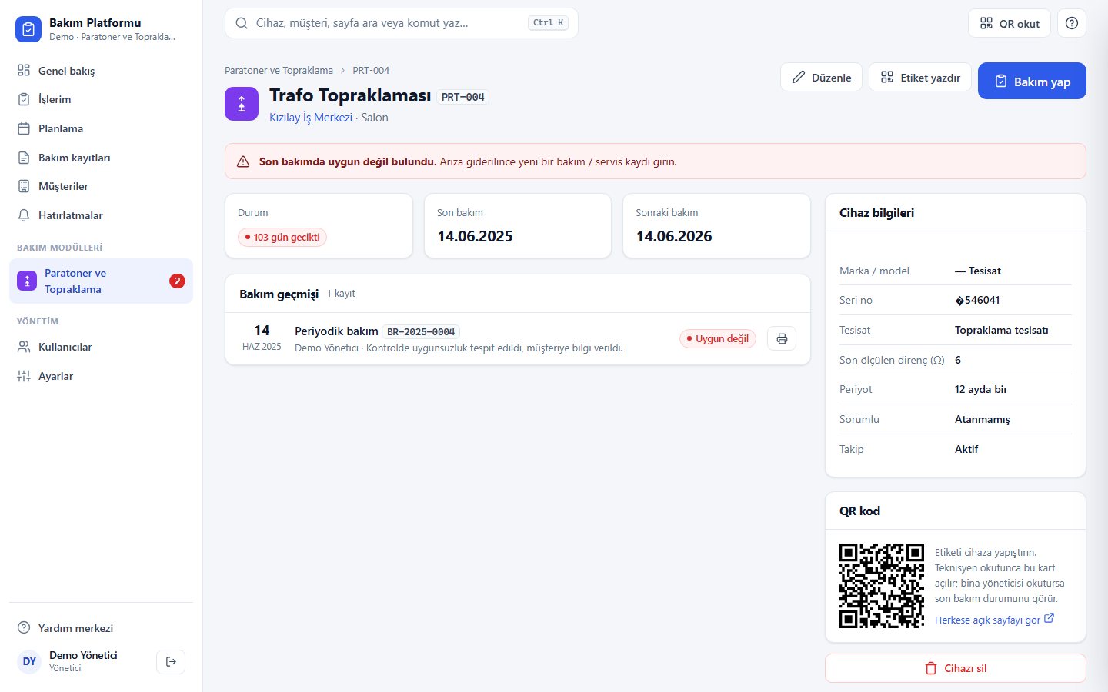Image resolution: width=1108 pixels, height=692 pixels.
Task: Click the red 2 notification badge
Action: [177, 281]
